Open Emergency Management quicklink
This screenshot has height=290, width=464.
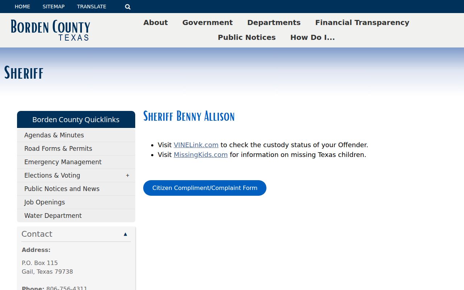(x=76, y=162)
